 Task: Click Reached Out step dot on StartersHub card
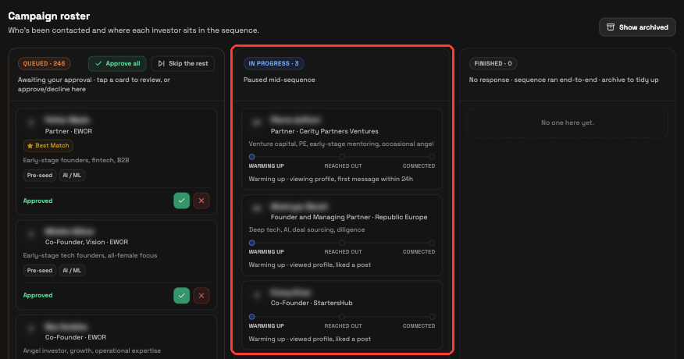(x=342, y=317)
